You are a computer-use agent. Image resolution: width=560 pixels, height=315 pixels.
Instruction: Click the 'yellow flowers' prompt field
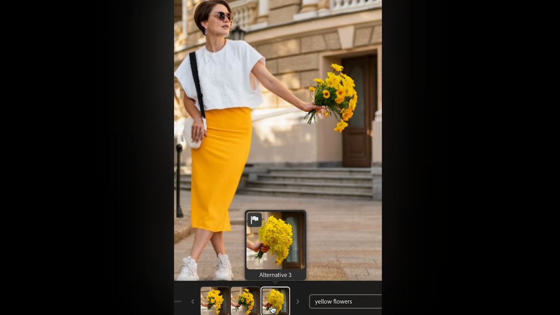click(346, 301)
